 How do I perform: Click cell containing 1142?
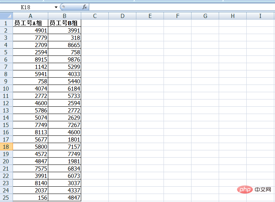[31, 67]
